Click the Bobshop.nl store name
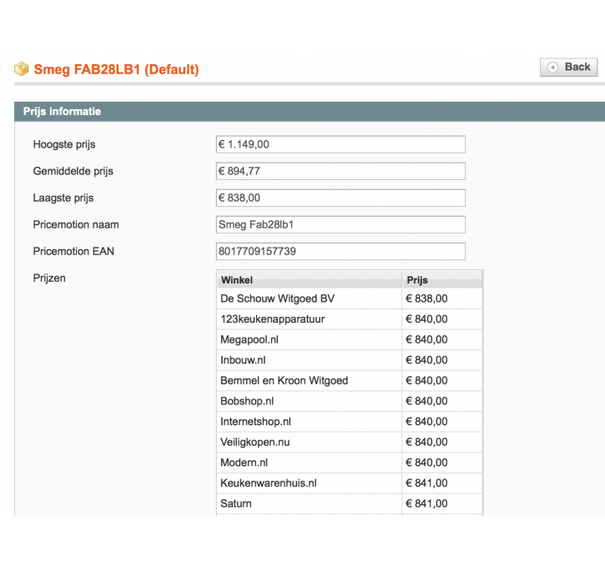 tap(247, 401)
